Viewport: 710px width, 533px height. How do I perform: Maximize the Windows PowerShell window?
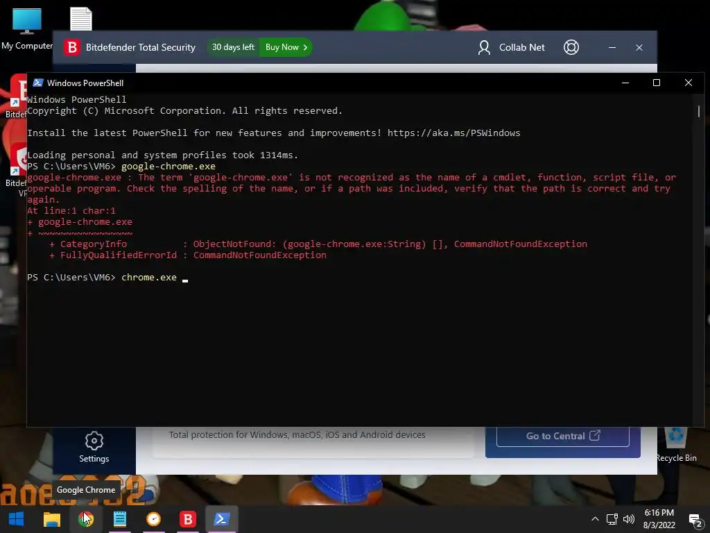pos(656,83)
